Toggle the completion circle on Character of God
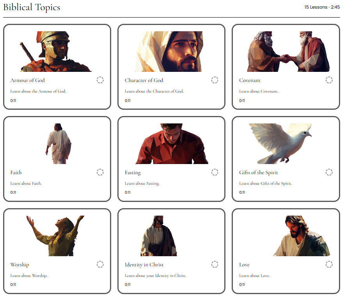 click(x=215, y=80)
